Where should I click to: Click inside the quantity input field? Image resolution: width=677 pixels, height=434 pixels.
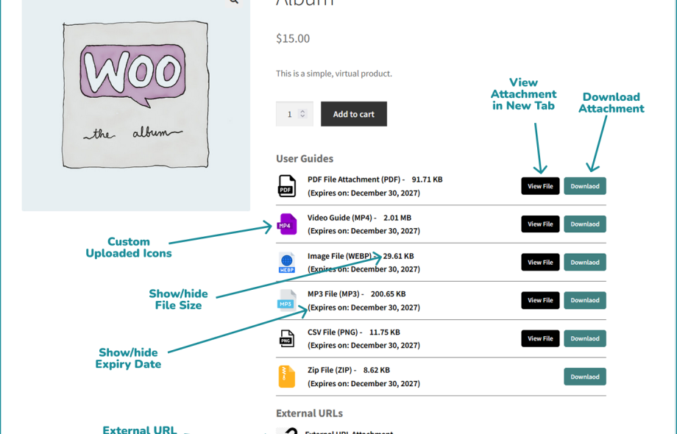[x=289, y=114]
